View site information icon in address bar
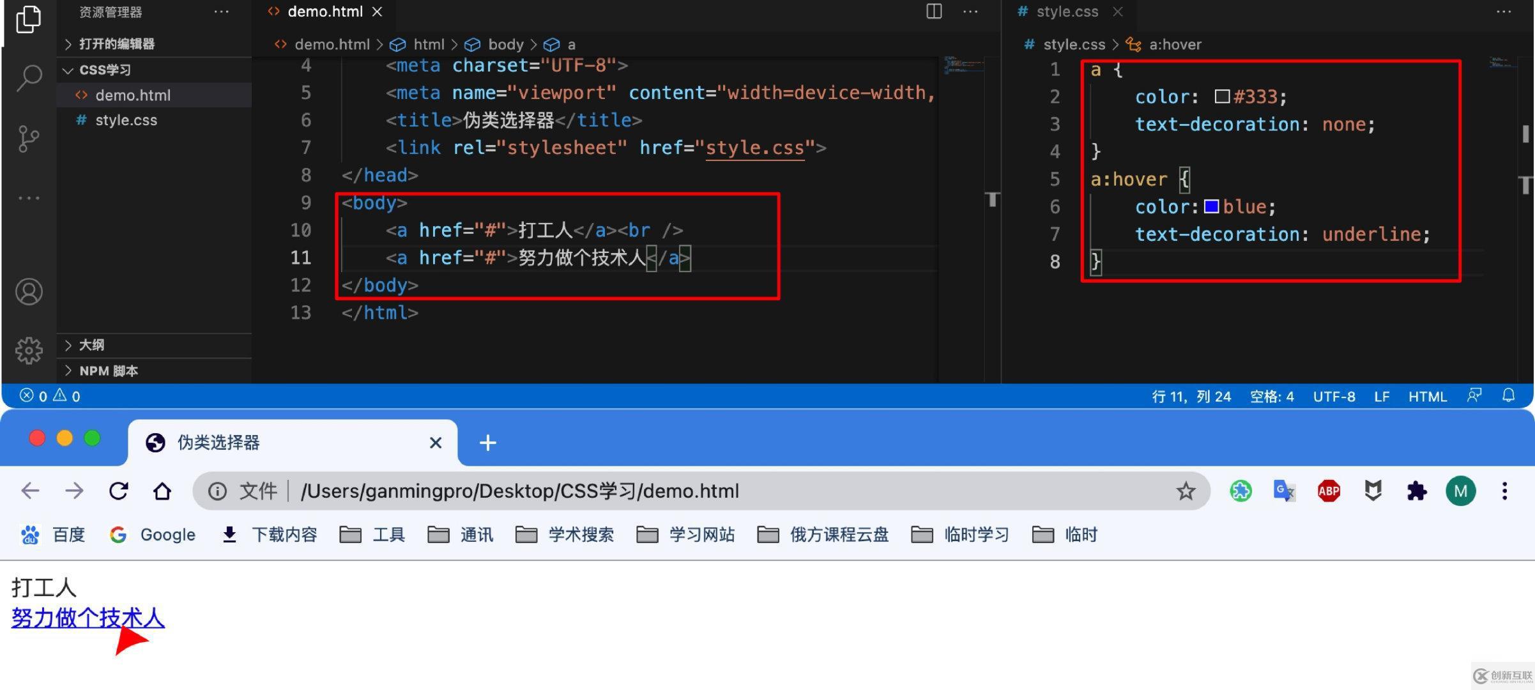The height and width of the screenshot is (690, 1535). (x=217, y=491)
